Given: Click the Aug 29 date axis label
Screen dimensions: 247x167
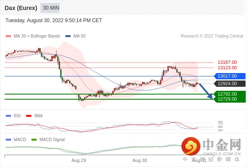Looking at the screenshot, I should click(x=79, y=160).
